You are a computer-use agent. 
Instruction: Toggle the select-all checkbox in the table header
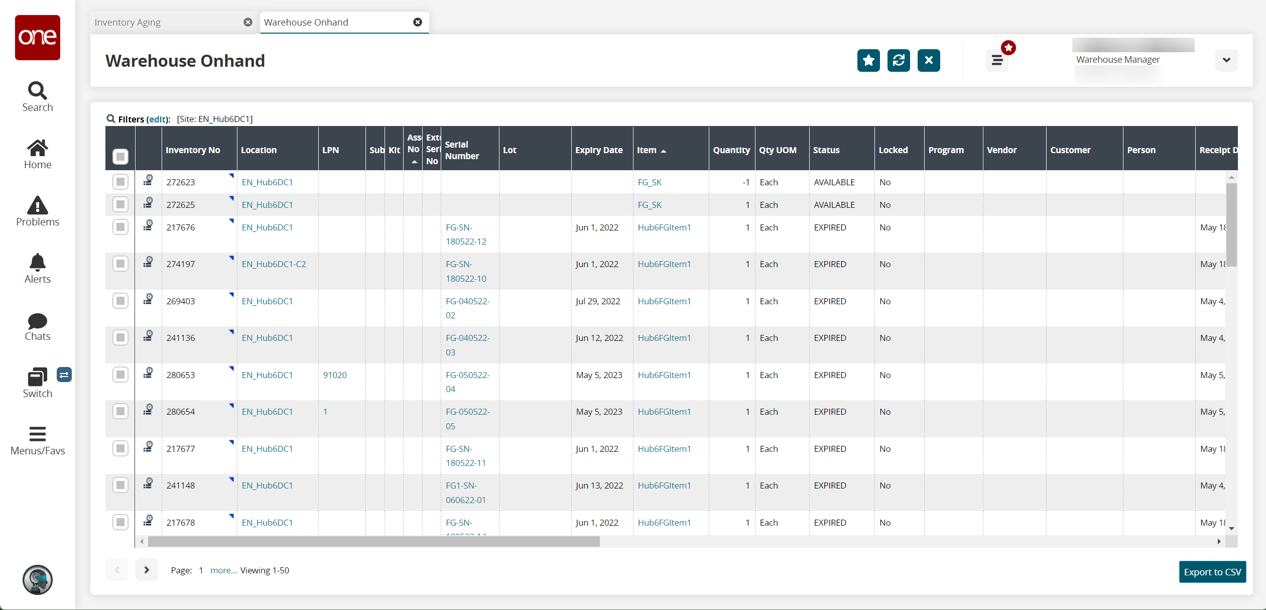120,157
